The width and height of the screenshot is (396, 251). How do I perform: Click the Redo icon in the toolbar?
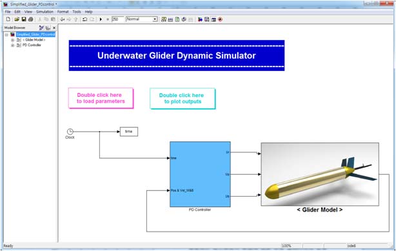(x=92, y=19)
